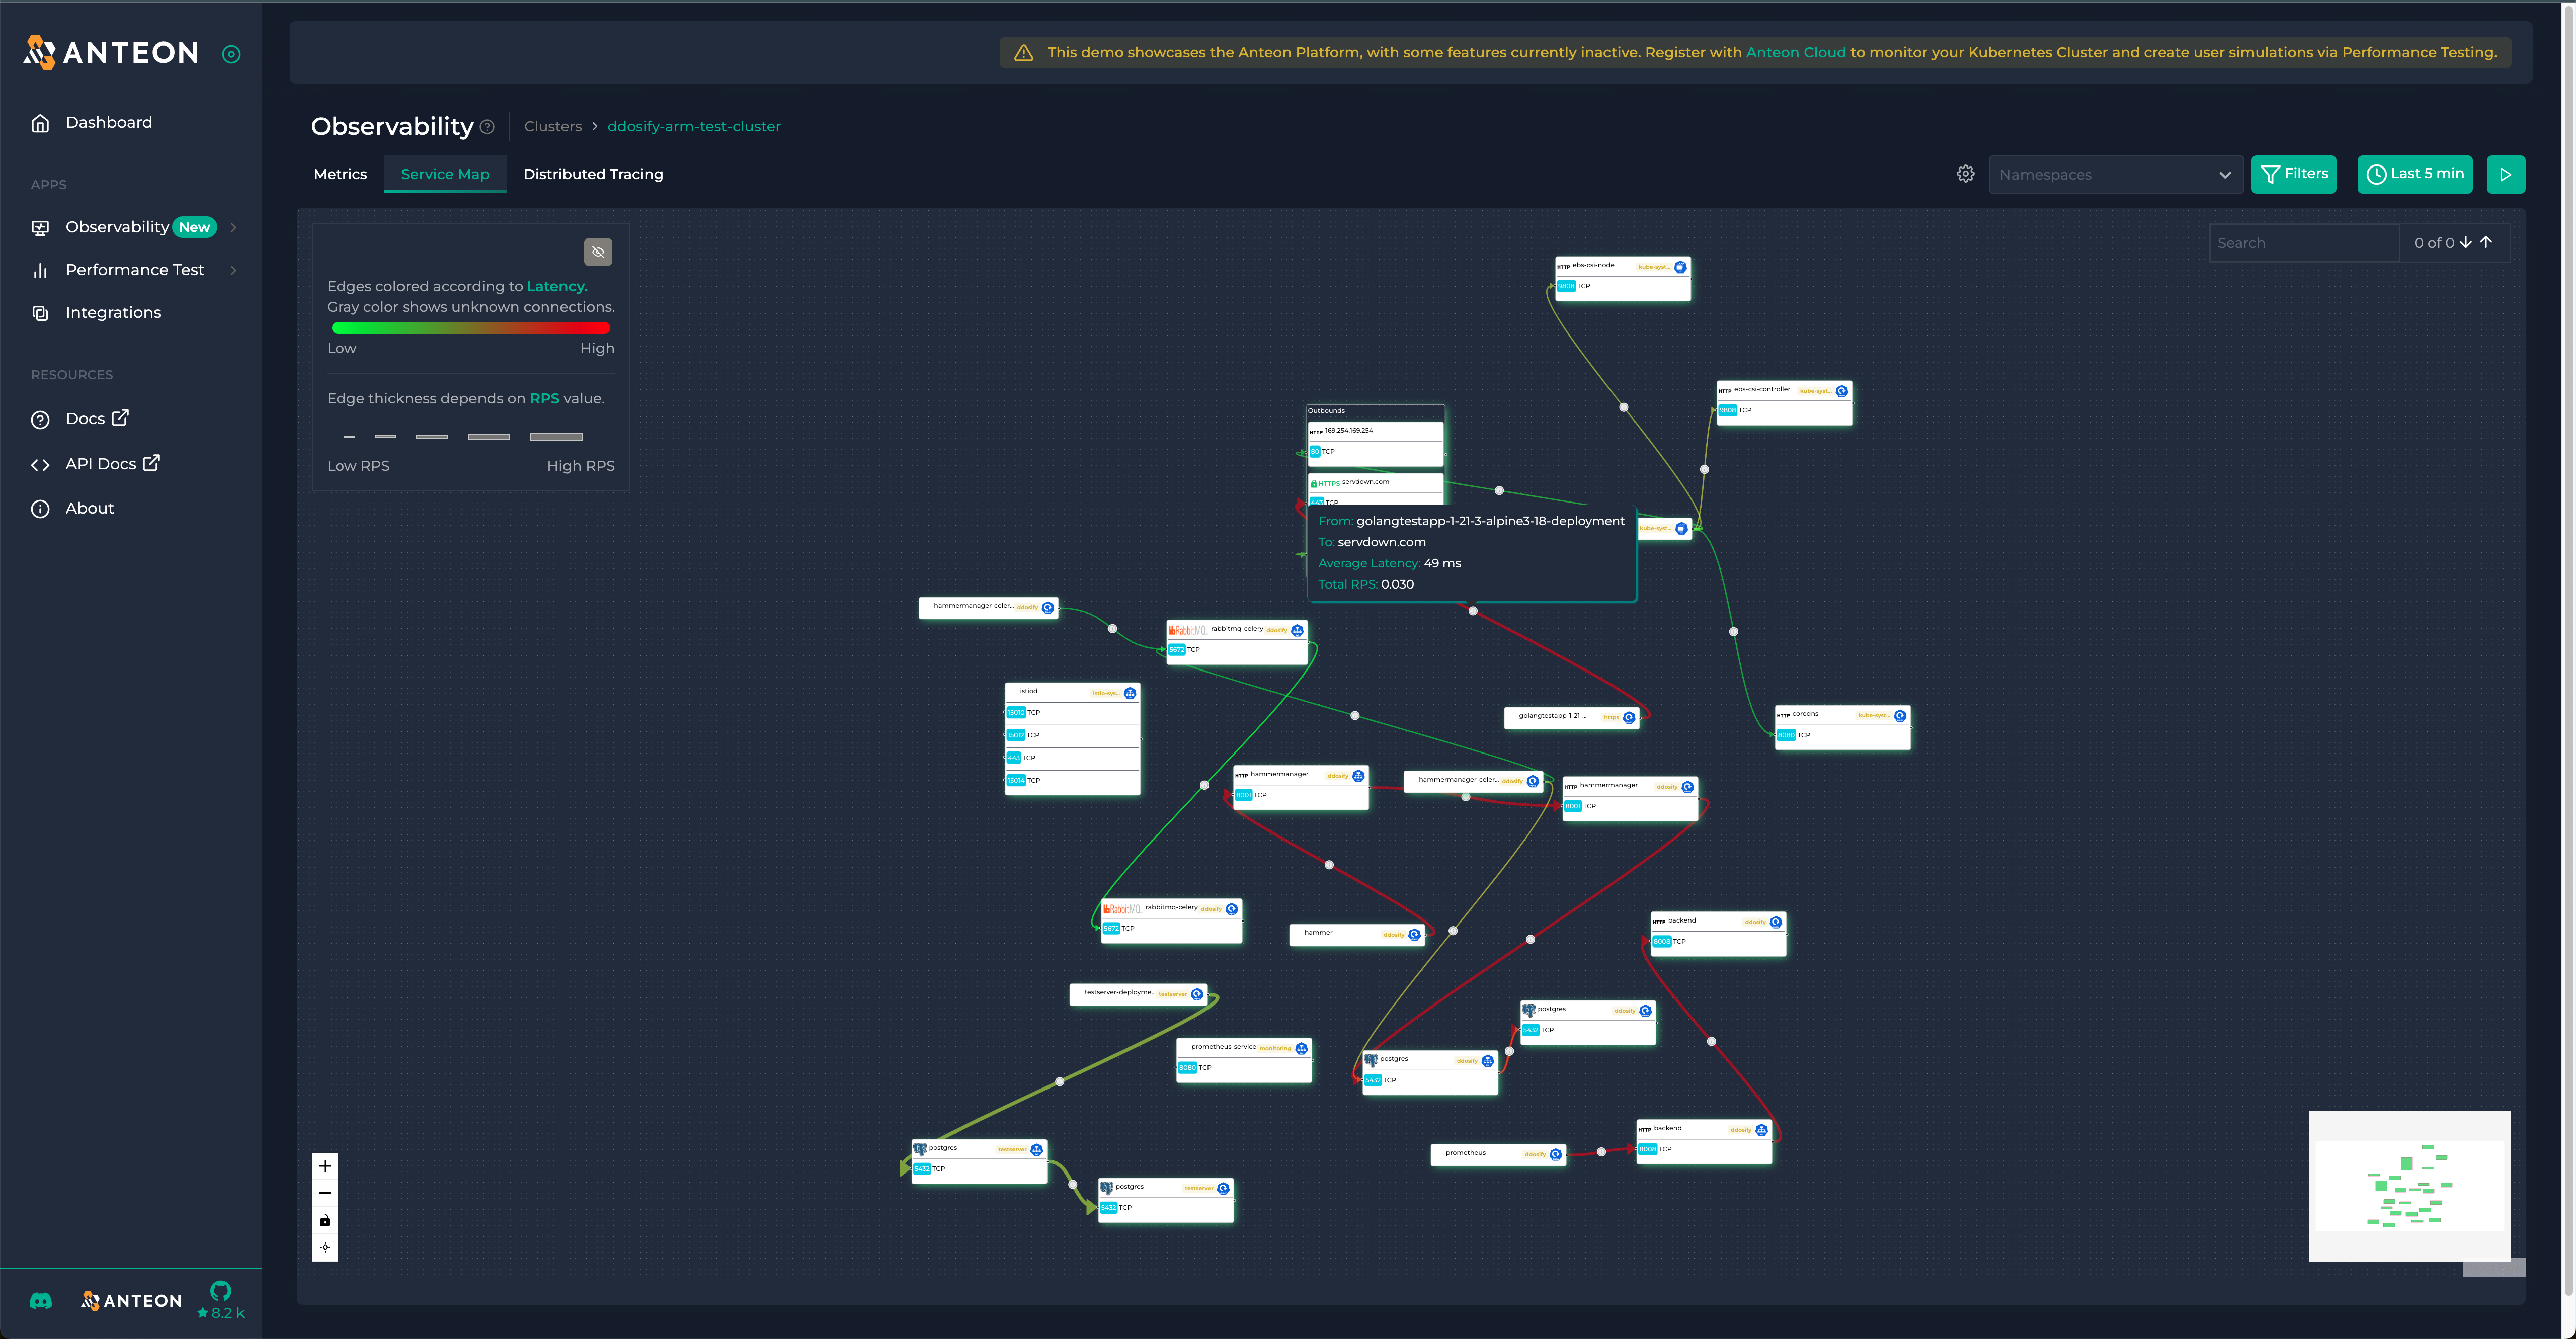Viewport: 2576px width, 1339px height.
Task: Go to next search result down arrow
Action: tap(2465, 242)
